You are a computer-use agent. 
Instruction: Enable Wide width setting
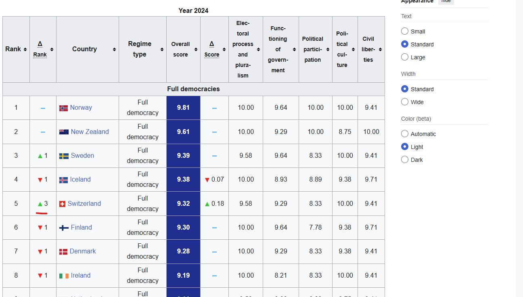405,102
